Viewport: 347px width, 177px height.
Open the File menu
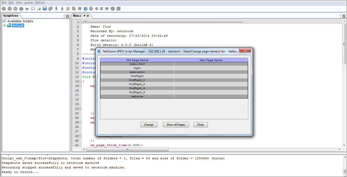(x=4, y=3)
